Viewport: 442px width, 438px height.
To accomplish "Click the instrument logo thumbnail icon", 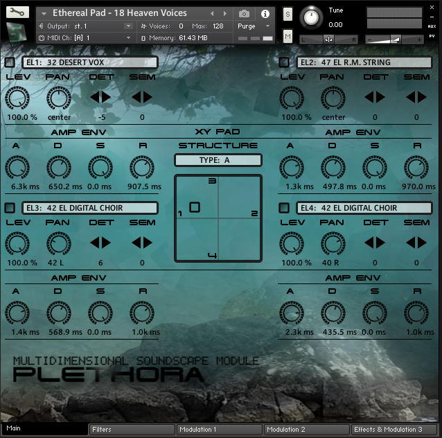I will [17, 33].
